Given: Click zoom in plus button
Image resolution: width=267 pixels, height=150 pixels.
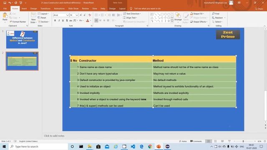Looking at the screenshot, I should (x=255, y=141).
